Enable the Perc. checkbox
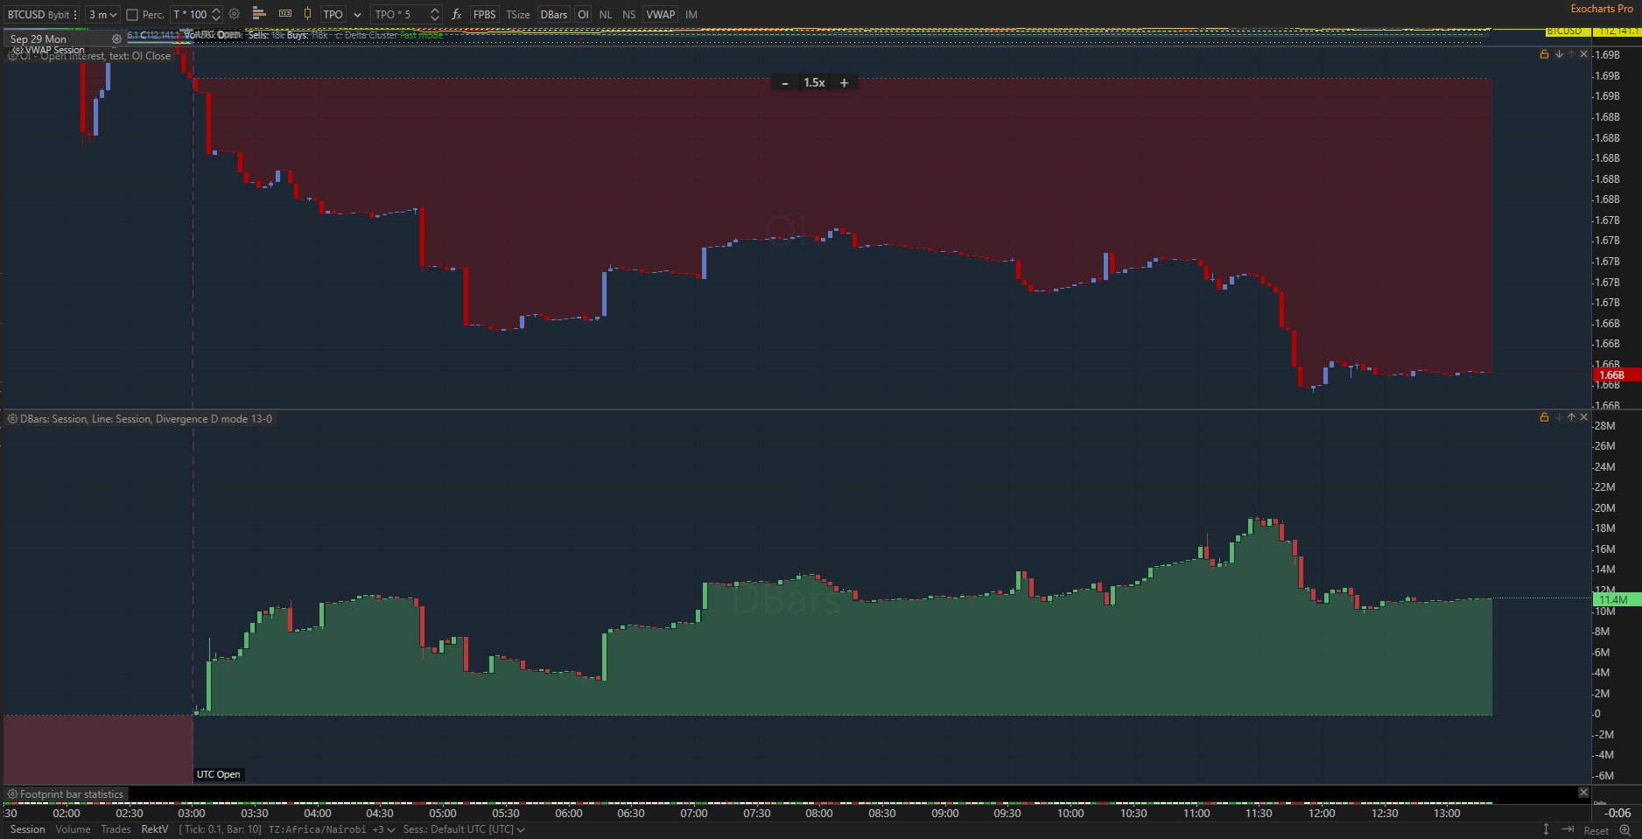The image size is (1642, 839). pyautogui.click(x=133, y=15)
